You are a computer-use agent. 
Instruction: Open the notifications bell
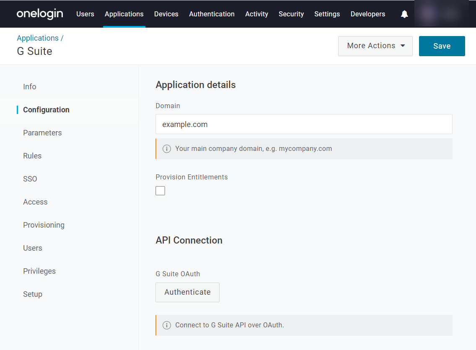[x=404, y=14]
